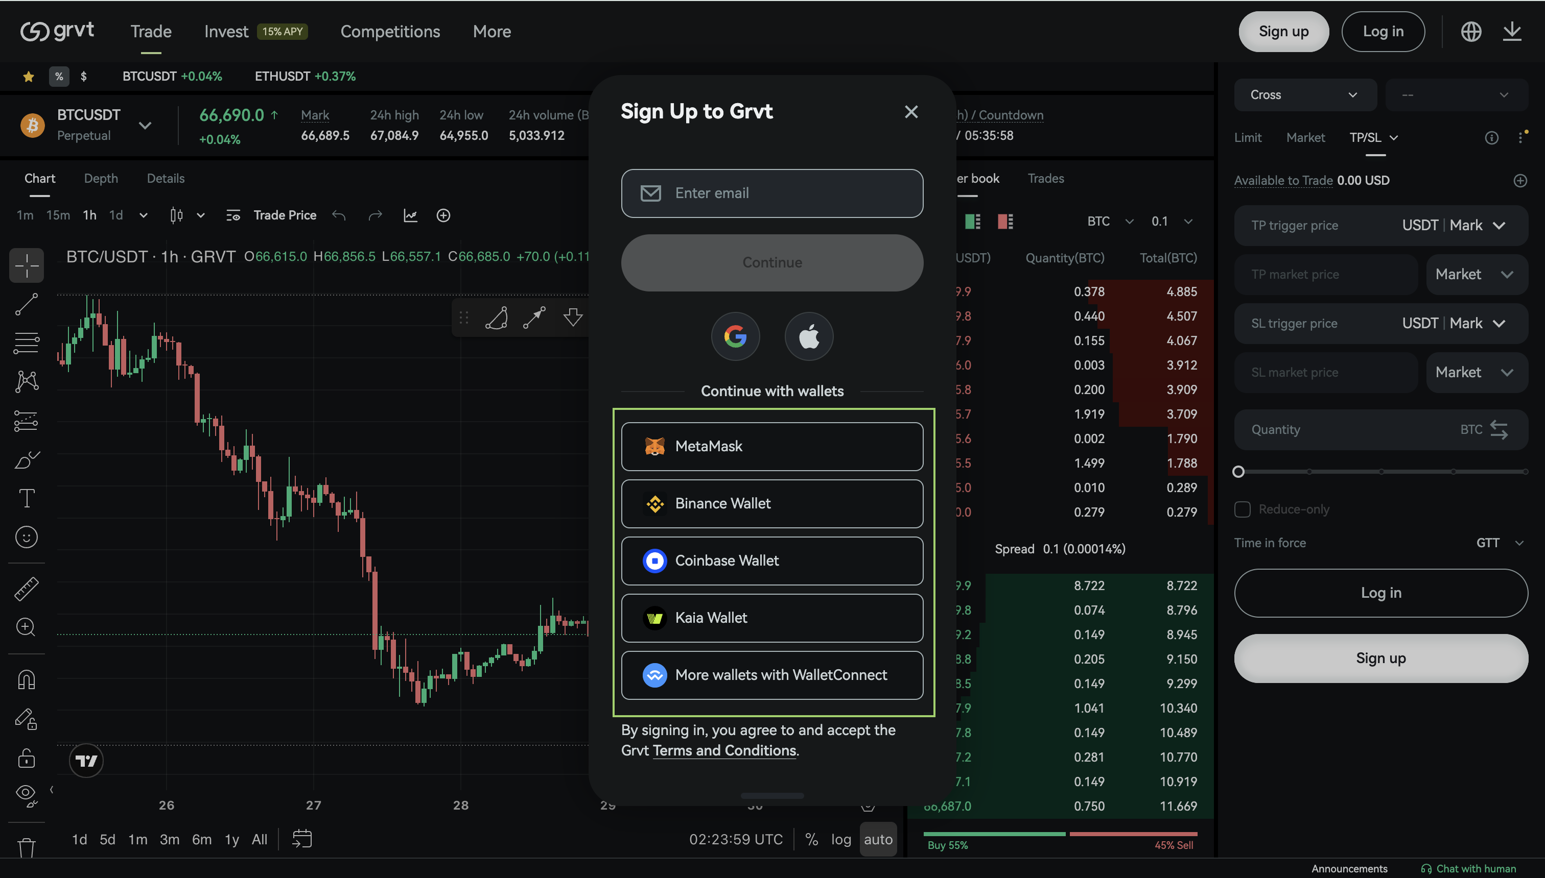
Task: Show the sell-side only order book view
Action: click(x=1005, y=222)
